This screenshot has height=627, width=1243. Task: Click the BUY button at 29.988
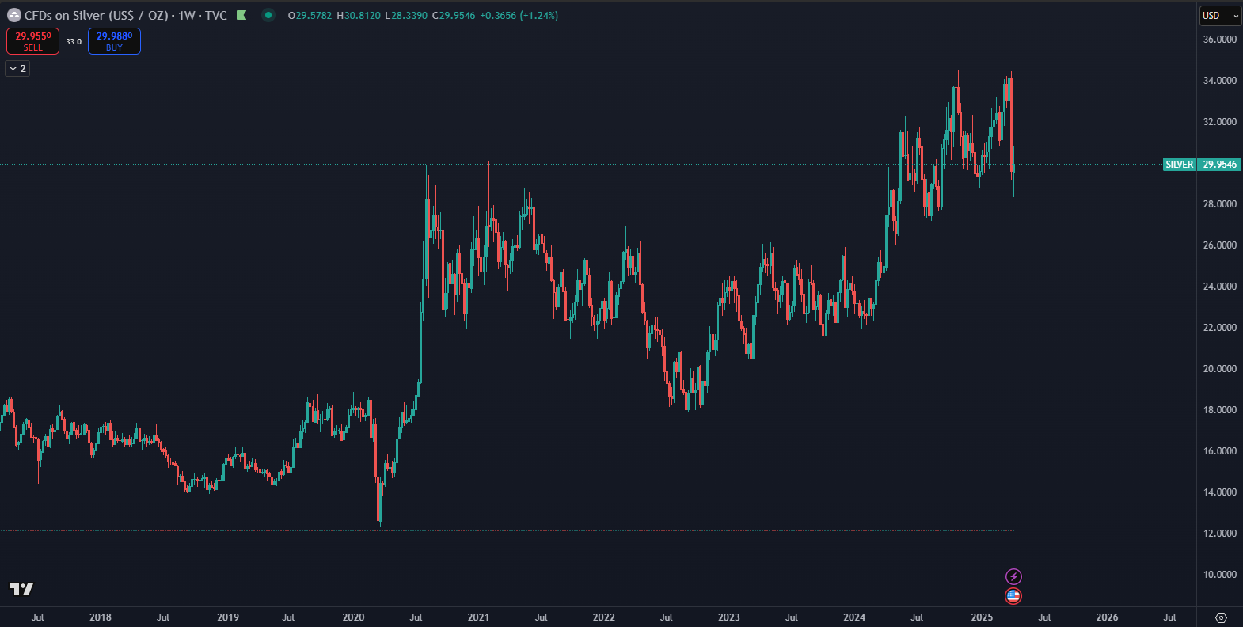(x=114, y=41)
